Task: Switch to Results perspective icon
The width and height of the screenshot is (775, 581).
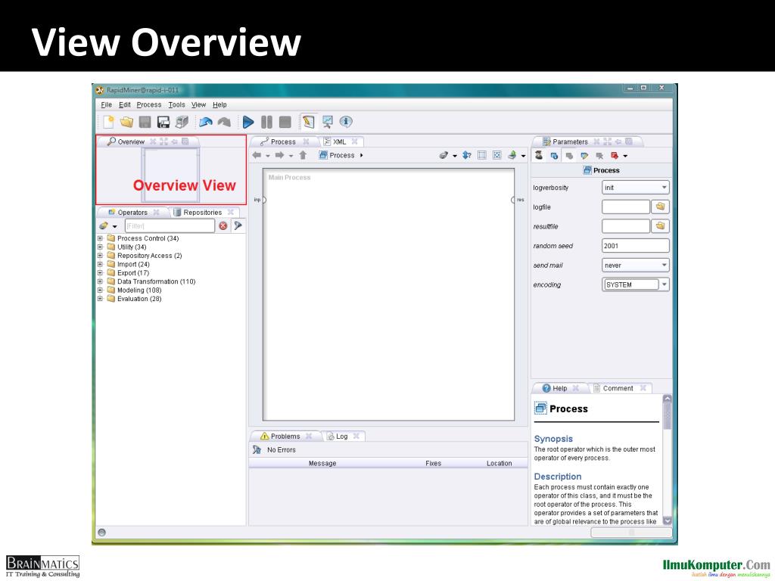Action: coord(327,122)
